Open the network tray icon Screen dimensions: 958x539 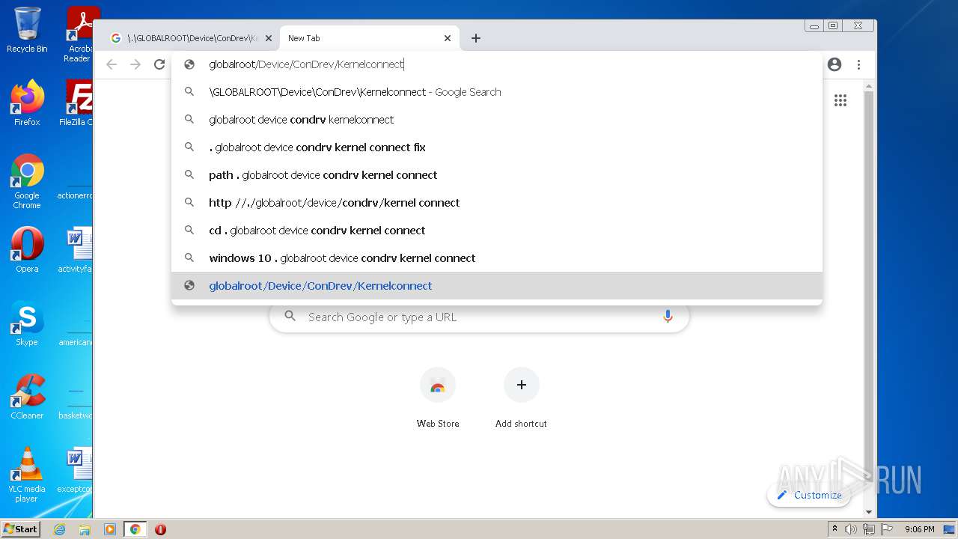tap(869, 529)
